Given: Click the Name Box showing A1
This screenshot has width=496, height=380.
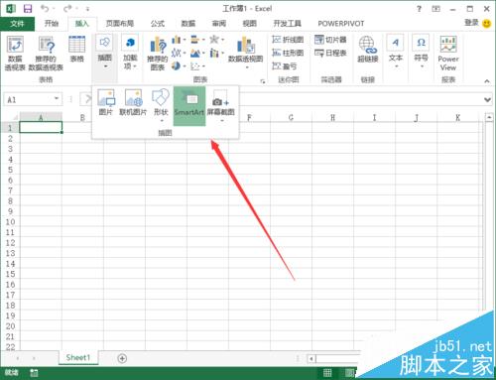Looking at the screenshot, I should [x=29, y=99].
